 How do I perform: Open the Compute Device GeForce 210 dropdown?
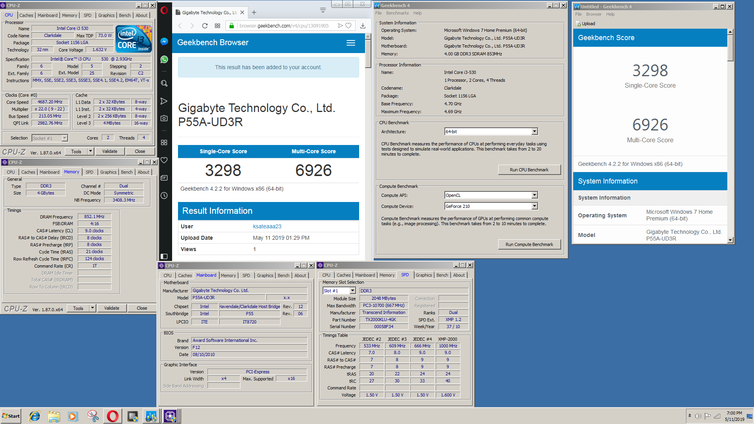click(491, 206)
